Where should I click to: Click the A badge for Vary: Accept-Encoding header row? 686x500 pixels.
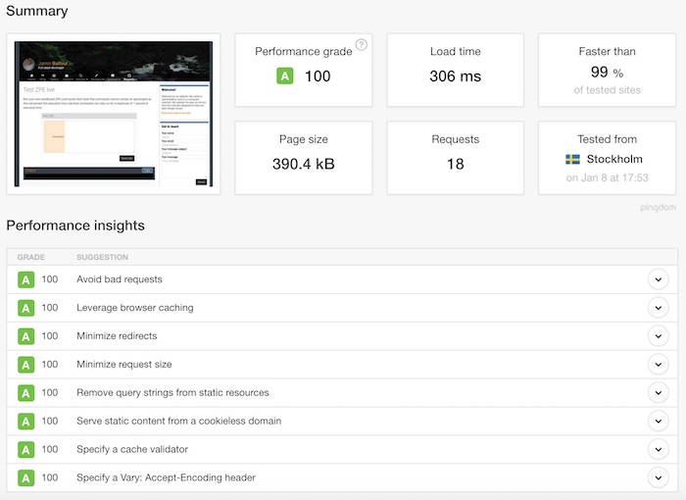(x=25, y=478)
